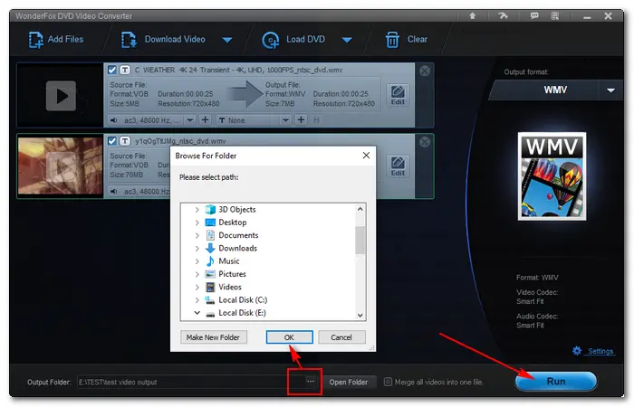Open the feedback chat bubble icon
Screen dimensions: 634x407
coord(534,15)
